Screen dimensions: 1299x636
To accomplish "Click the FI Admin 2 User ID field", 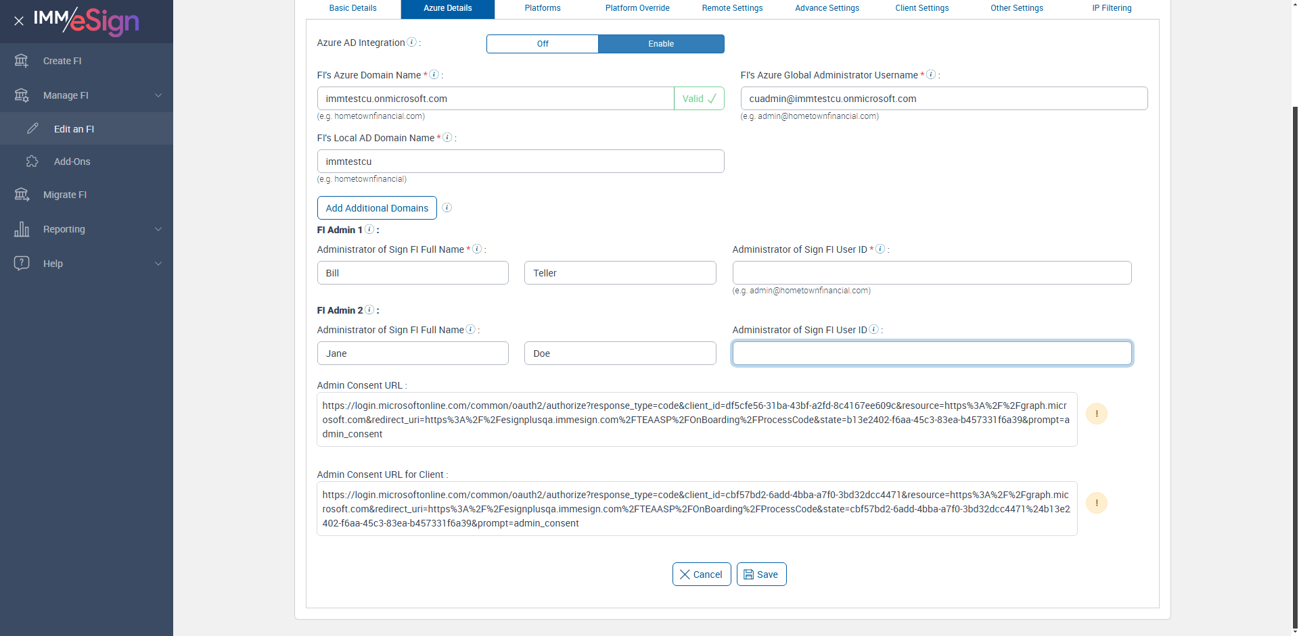I will tap(932, 353).
